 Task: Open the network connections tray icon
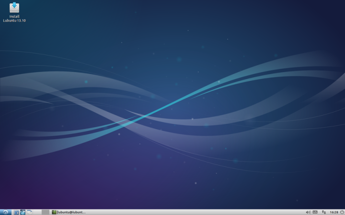[324, 212]
